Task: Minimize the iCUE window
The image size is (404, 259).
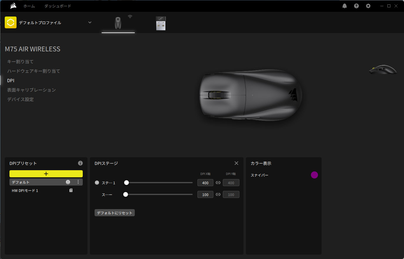Action: 382,6
